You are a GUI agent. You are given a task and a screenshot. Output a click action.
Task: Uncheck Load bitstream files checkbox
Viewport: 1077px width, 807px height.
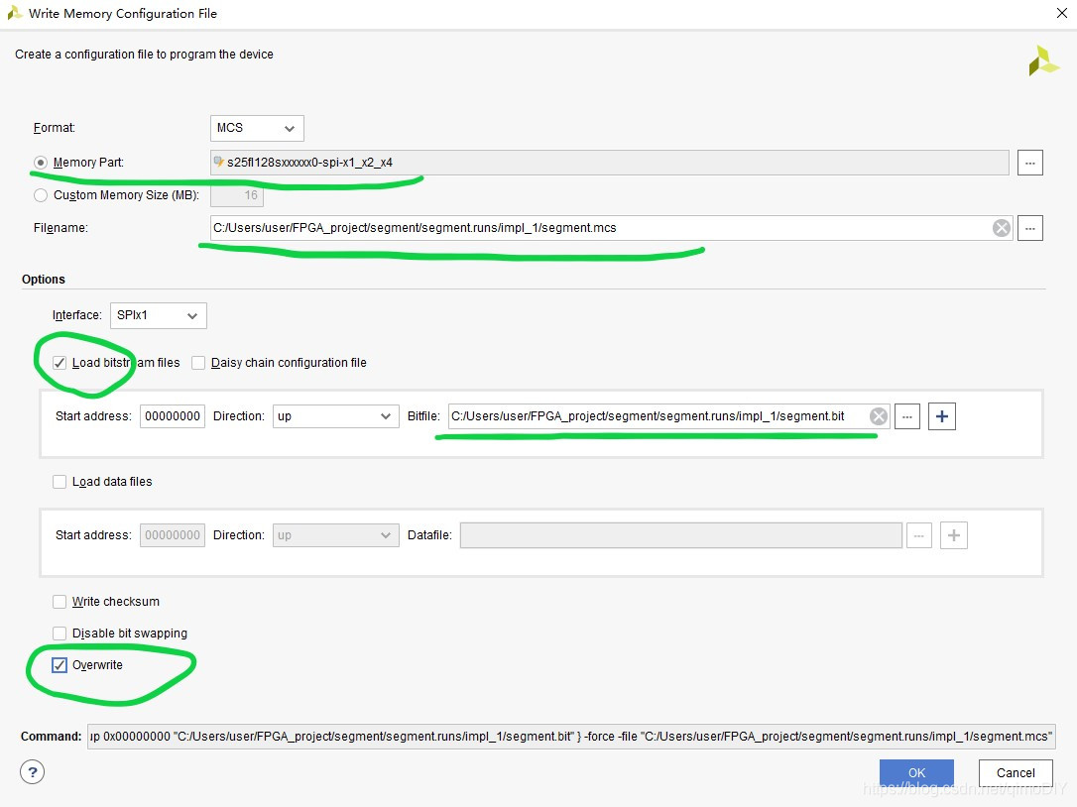tap(60, 363)
